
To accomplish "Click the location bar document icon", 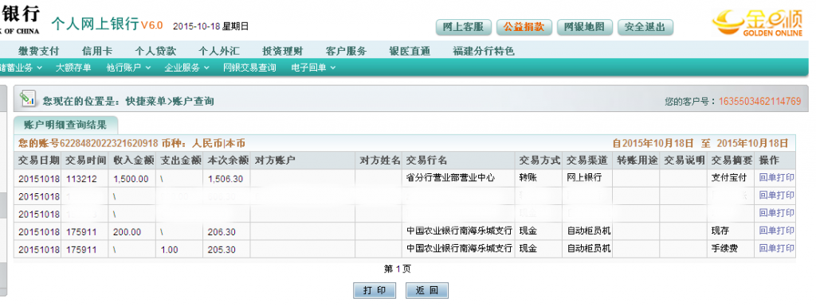I will (28, 99).
